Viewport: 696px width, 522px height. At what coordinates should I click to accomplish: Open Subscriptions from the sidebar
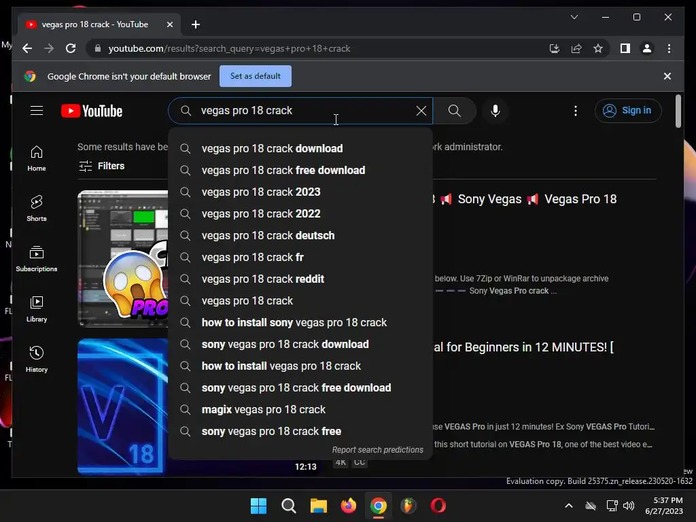(x=37, y=259)
